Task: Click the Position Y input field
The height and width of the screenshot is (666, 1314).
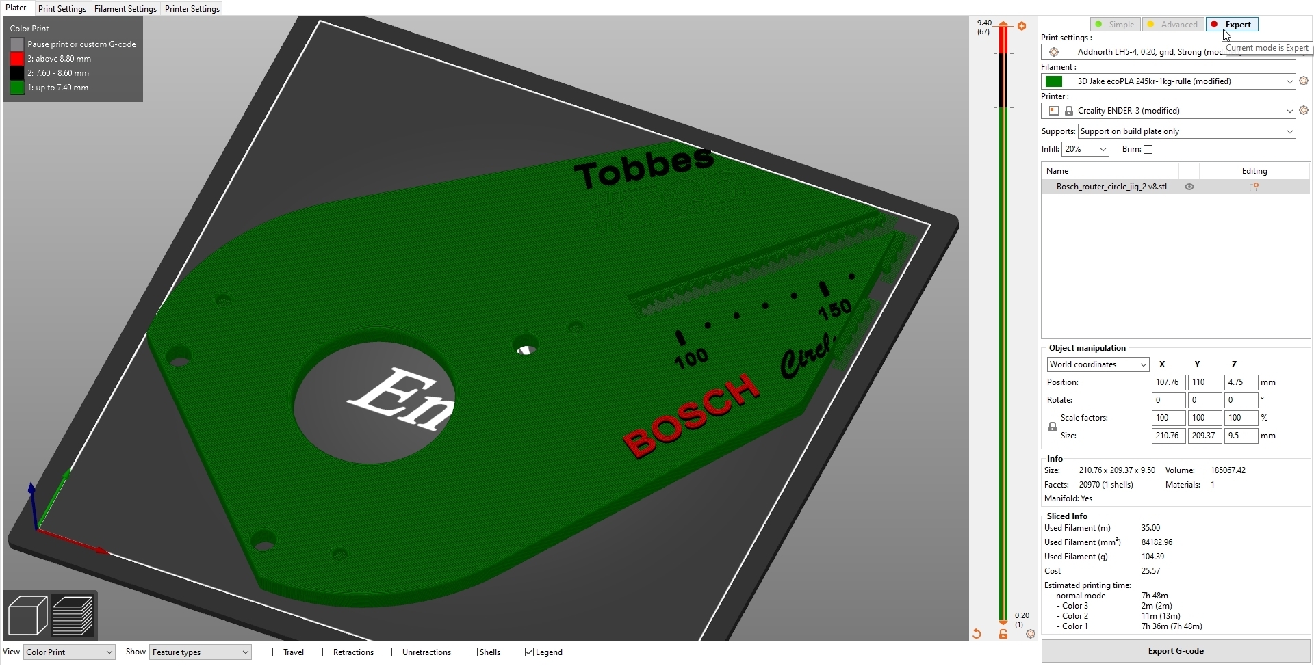Action: [1205, 382]
